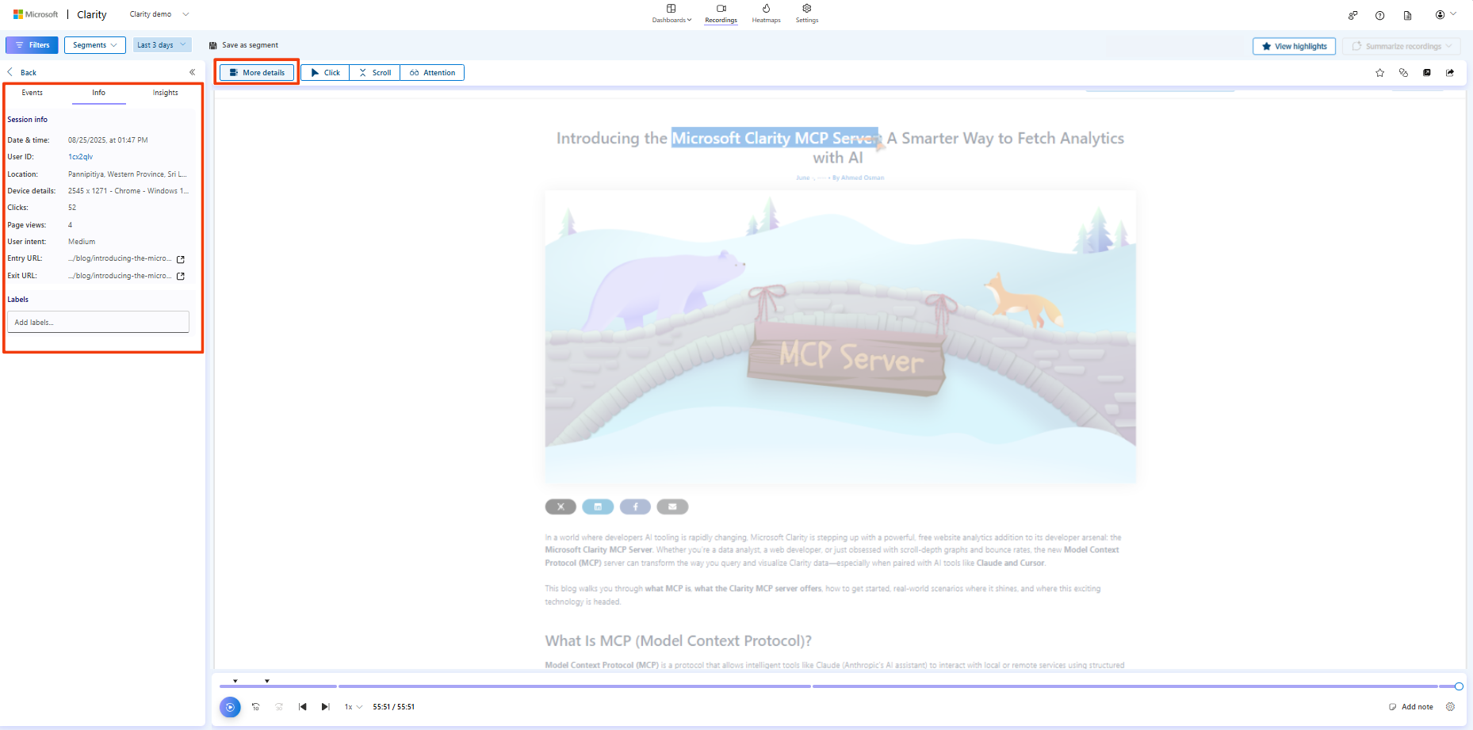Screen dimensions: 1473x730
Task: Click the LinkedIn share button in recording
Action: [x=598, y=506]
